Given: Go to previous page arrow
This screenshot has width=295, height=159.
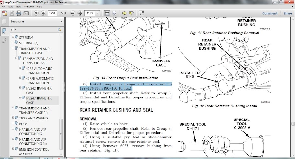Looking at the screenshot, I should [36, 13].
